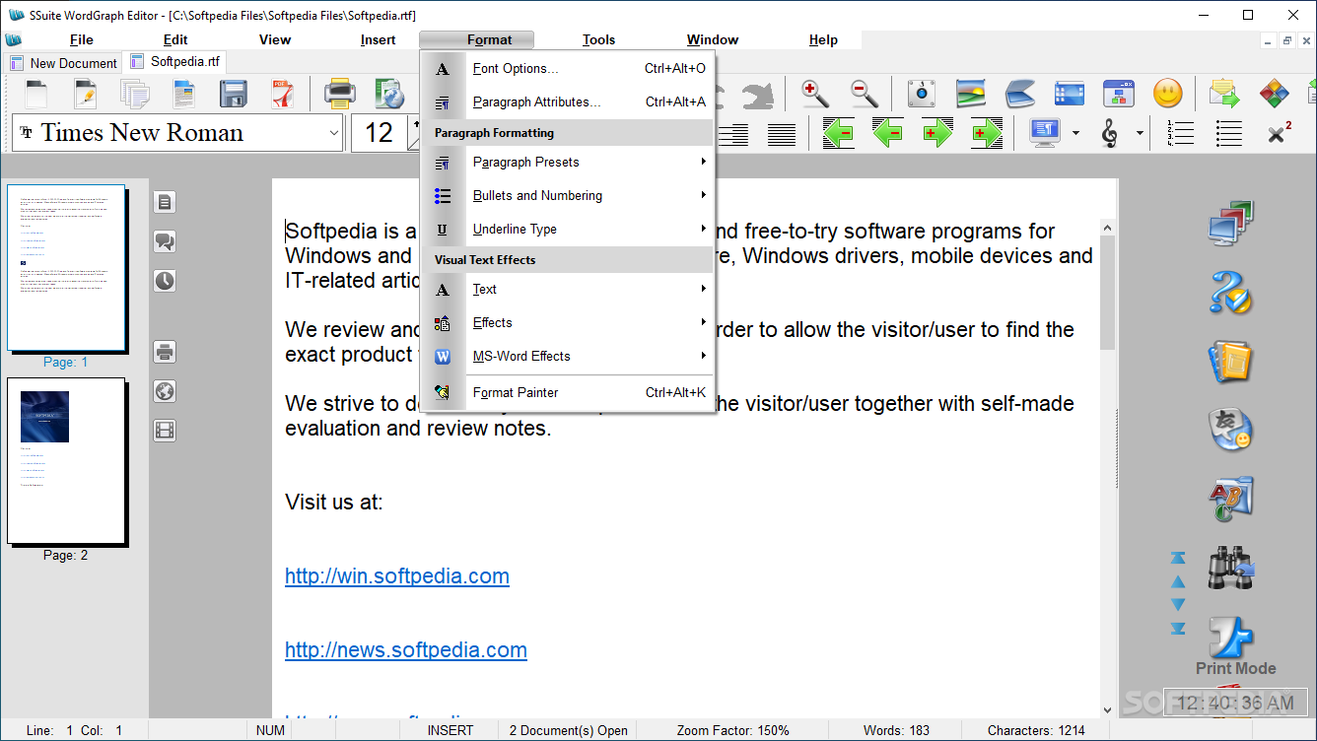Click the flatbed scanner icon
Image resolution: width=1317 pixels, height=741 pixels.
[x=1020, y=95]
